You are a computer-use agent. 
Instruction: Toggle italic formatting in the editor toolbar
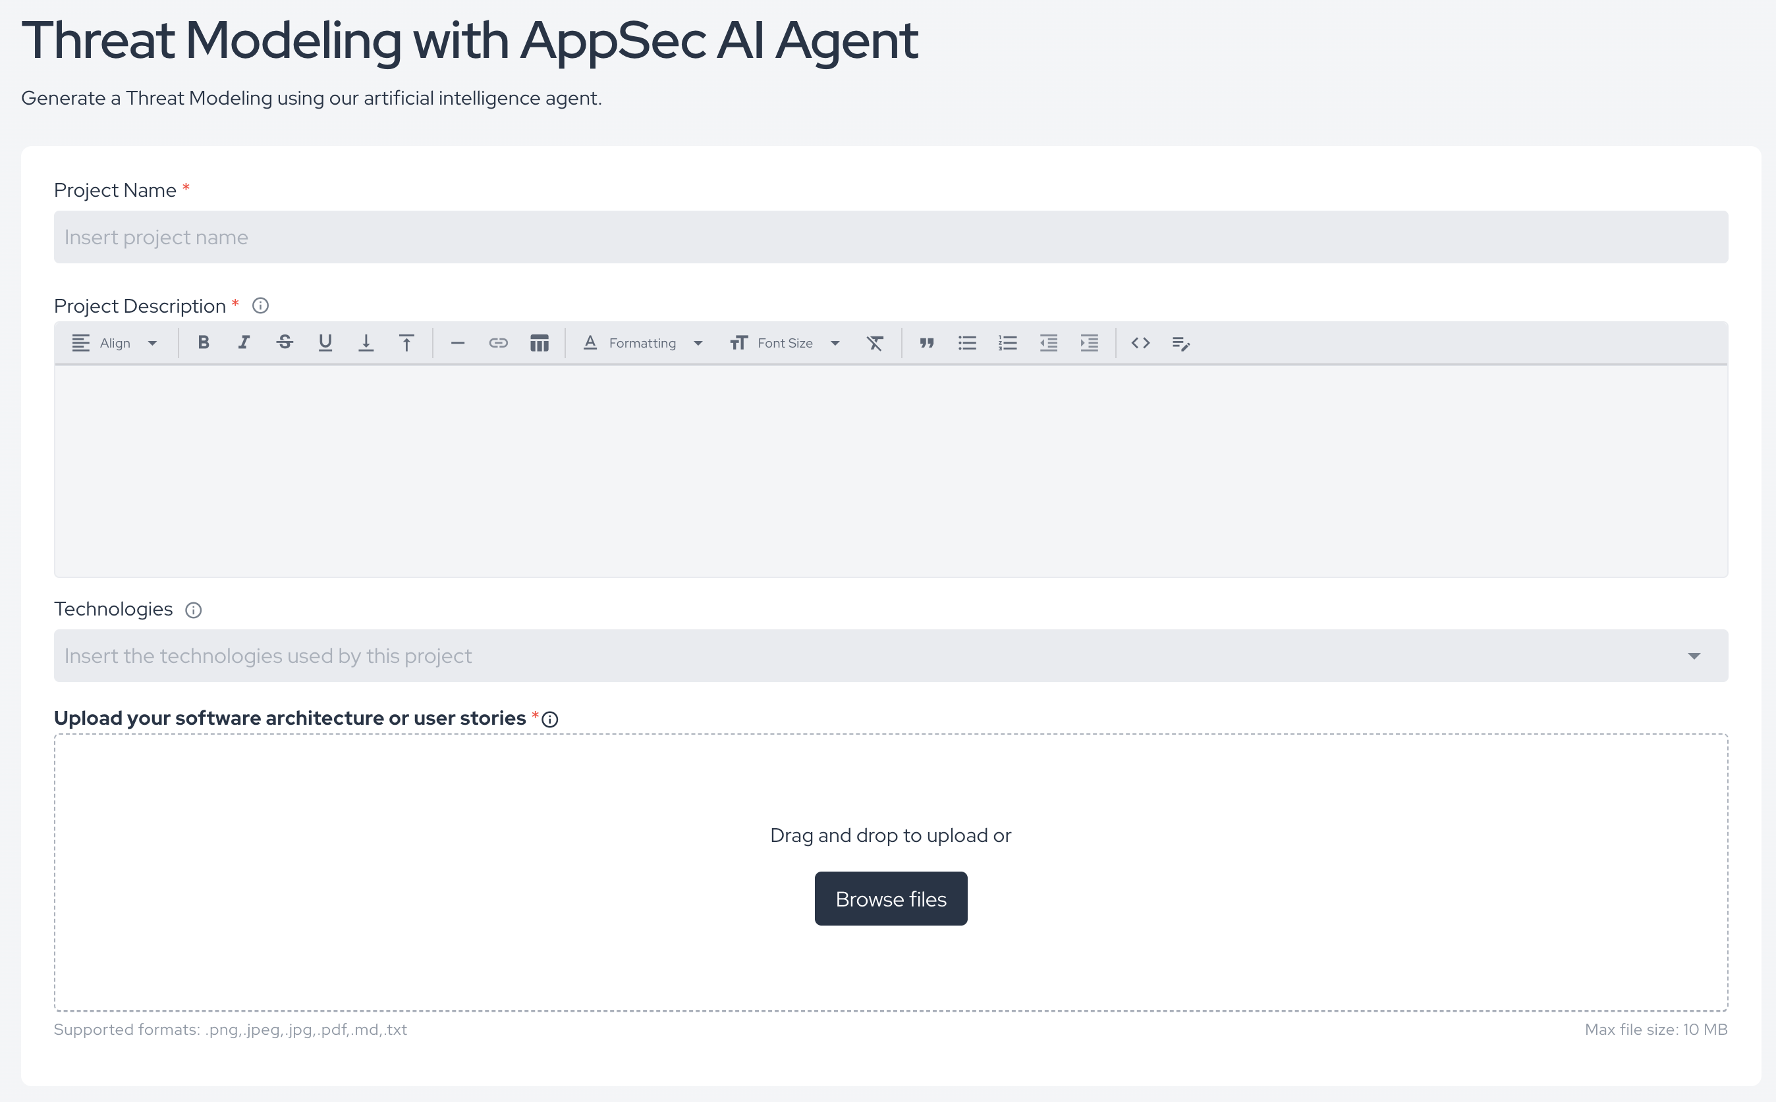[x=244, y=342]
